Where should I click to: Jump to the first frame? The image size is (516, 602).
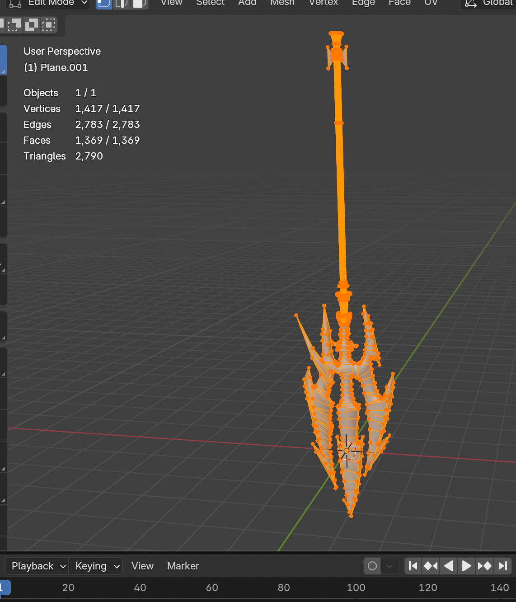413,566
